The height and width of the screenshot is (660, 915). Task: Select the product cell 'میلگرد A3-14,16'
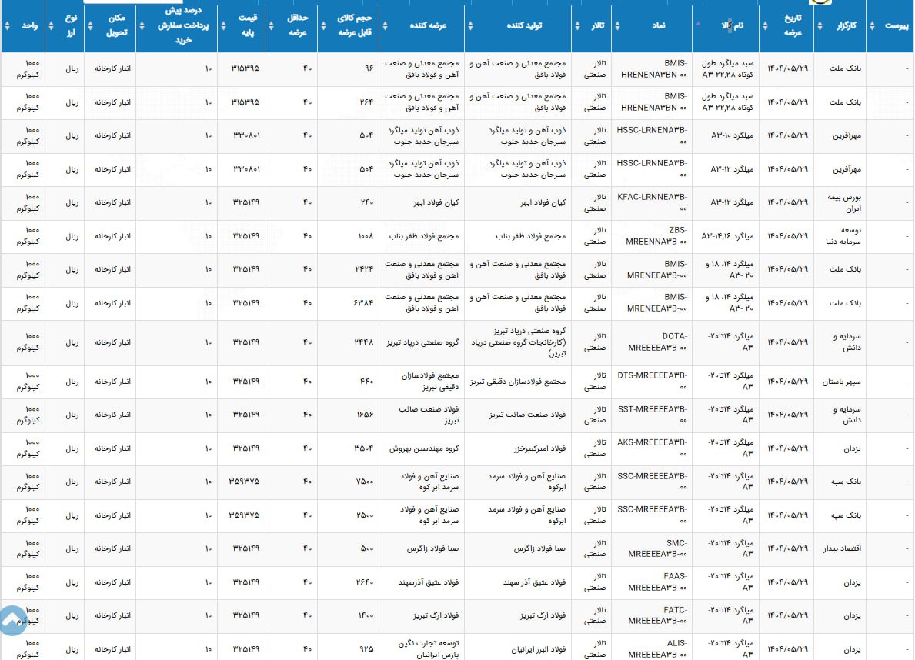727,235
